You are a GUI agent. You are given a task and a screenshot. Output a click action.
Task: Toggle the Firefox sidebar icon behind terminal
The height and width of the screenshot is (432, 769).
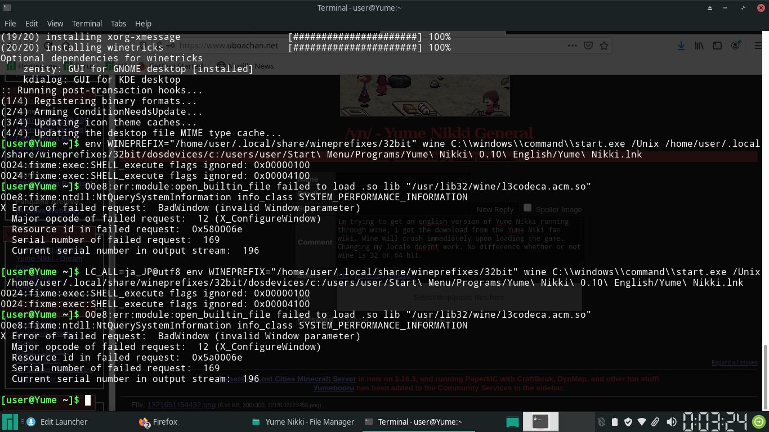coord(717,46)
